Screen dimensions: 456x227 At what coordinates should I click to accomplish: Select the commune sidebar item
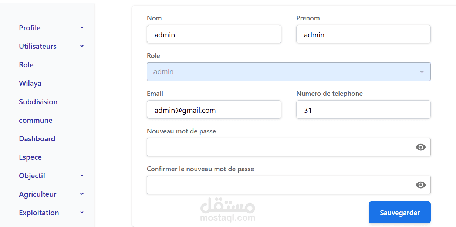36,120
